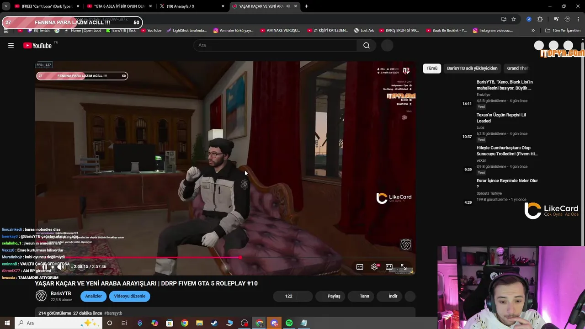Open the video settings gear
Image resolution: width=585 pixels, height=329 pixels.
click(x=374, y=267)
